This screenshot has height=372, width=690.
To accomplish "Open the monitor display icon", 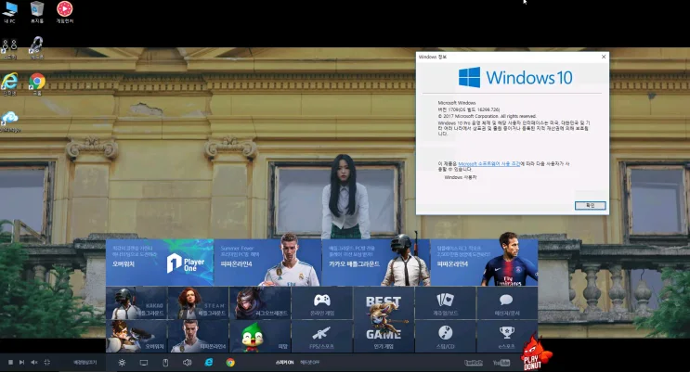I will (144, 363).
